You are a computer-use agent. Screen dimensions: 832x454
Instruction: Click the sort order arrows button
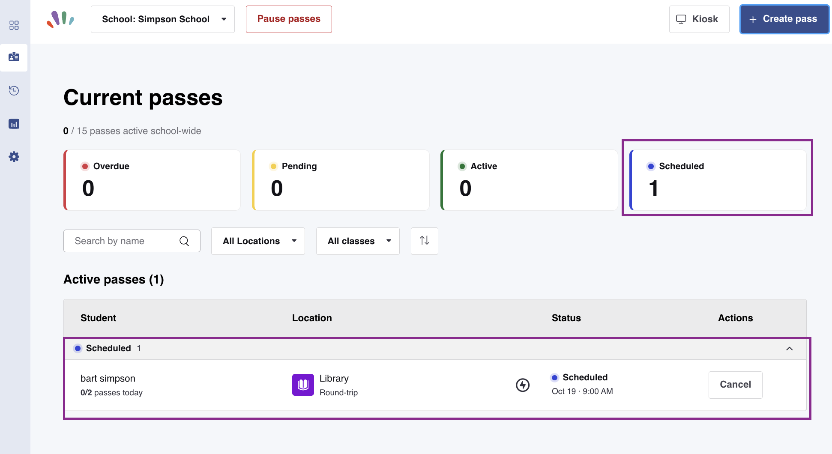coord(424,241)
